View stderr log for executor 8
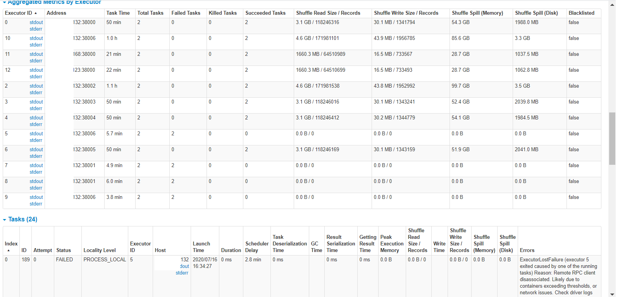The height and width of the screenshot is (297, 620). tap(36, 188)
